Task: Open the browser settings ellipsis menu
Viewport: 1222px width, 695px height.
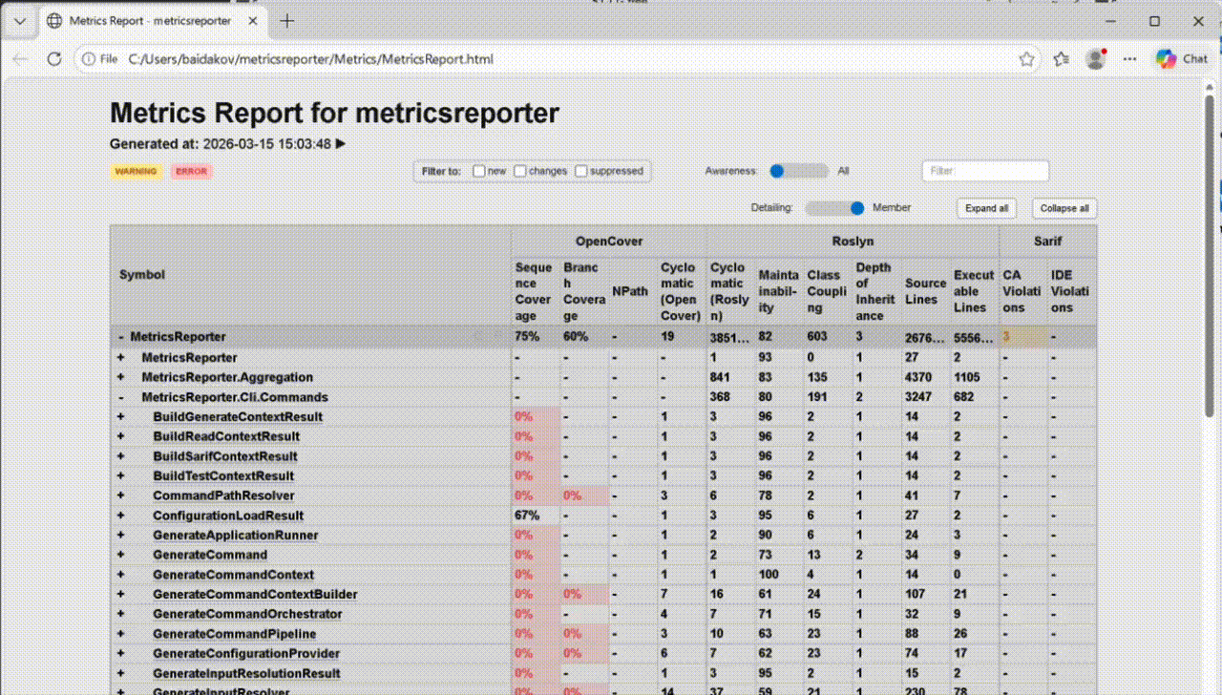Action: [x=1129, y=58]
